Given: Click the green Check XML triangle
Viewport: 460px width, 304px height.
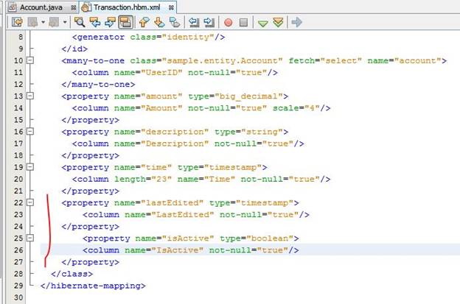Looking at the screenshot, I should coord(263,24).
